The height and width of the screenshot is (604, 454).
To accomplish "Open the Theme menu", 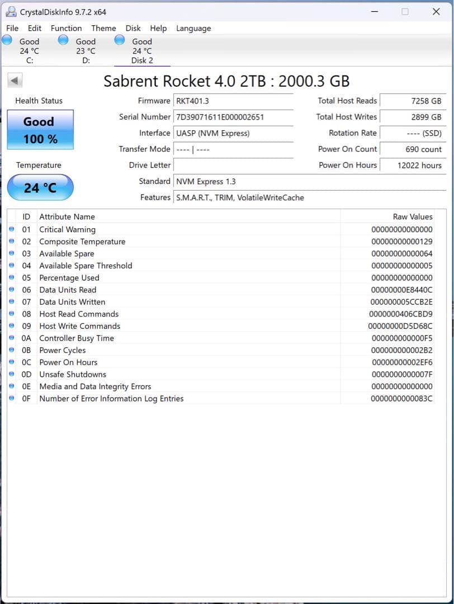I will pyautogui.click(x=103, y=28).
